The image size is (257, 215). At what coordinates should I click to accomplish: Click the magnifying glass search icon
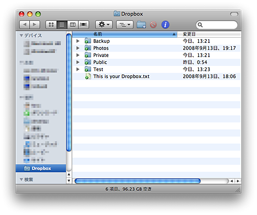click(200, 25)
